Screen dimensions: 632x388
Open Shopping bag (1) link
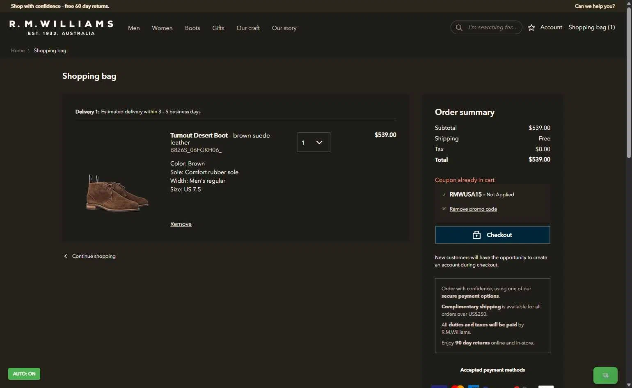[x=591, y=27]
